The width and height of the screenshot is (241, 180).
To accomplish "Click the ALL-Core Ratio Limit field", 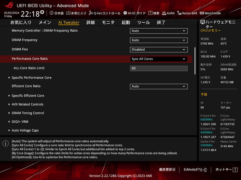I will 159,68.
